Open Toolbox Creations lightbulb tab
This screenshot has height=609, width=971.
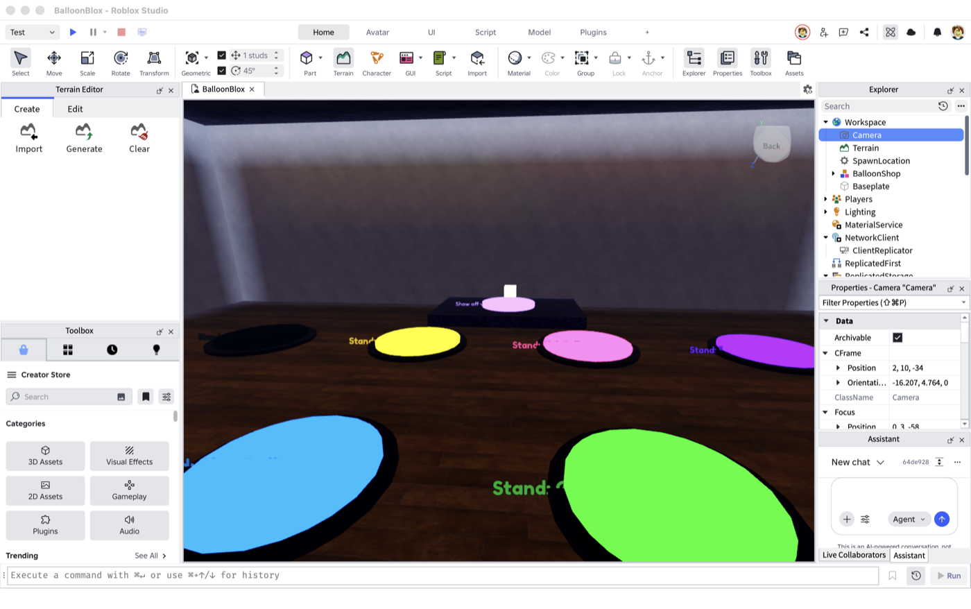coord(156,350)
